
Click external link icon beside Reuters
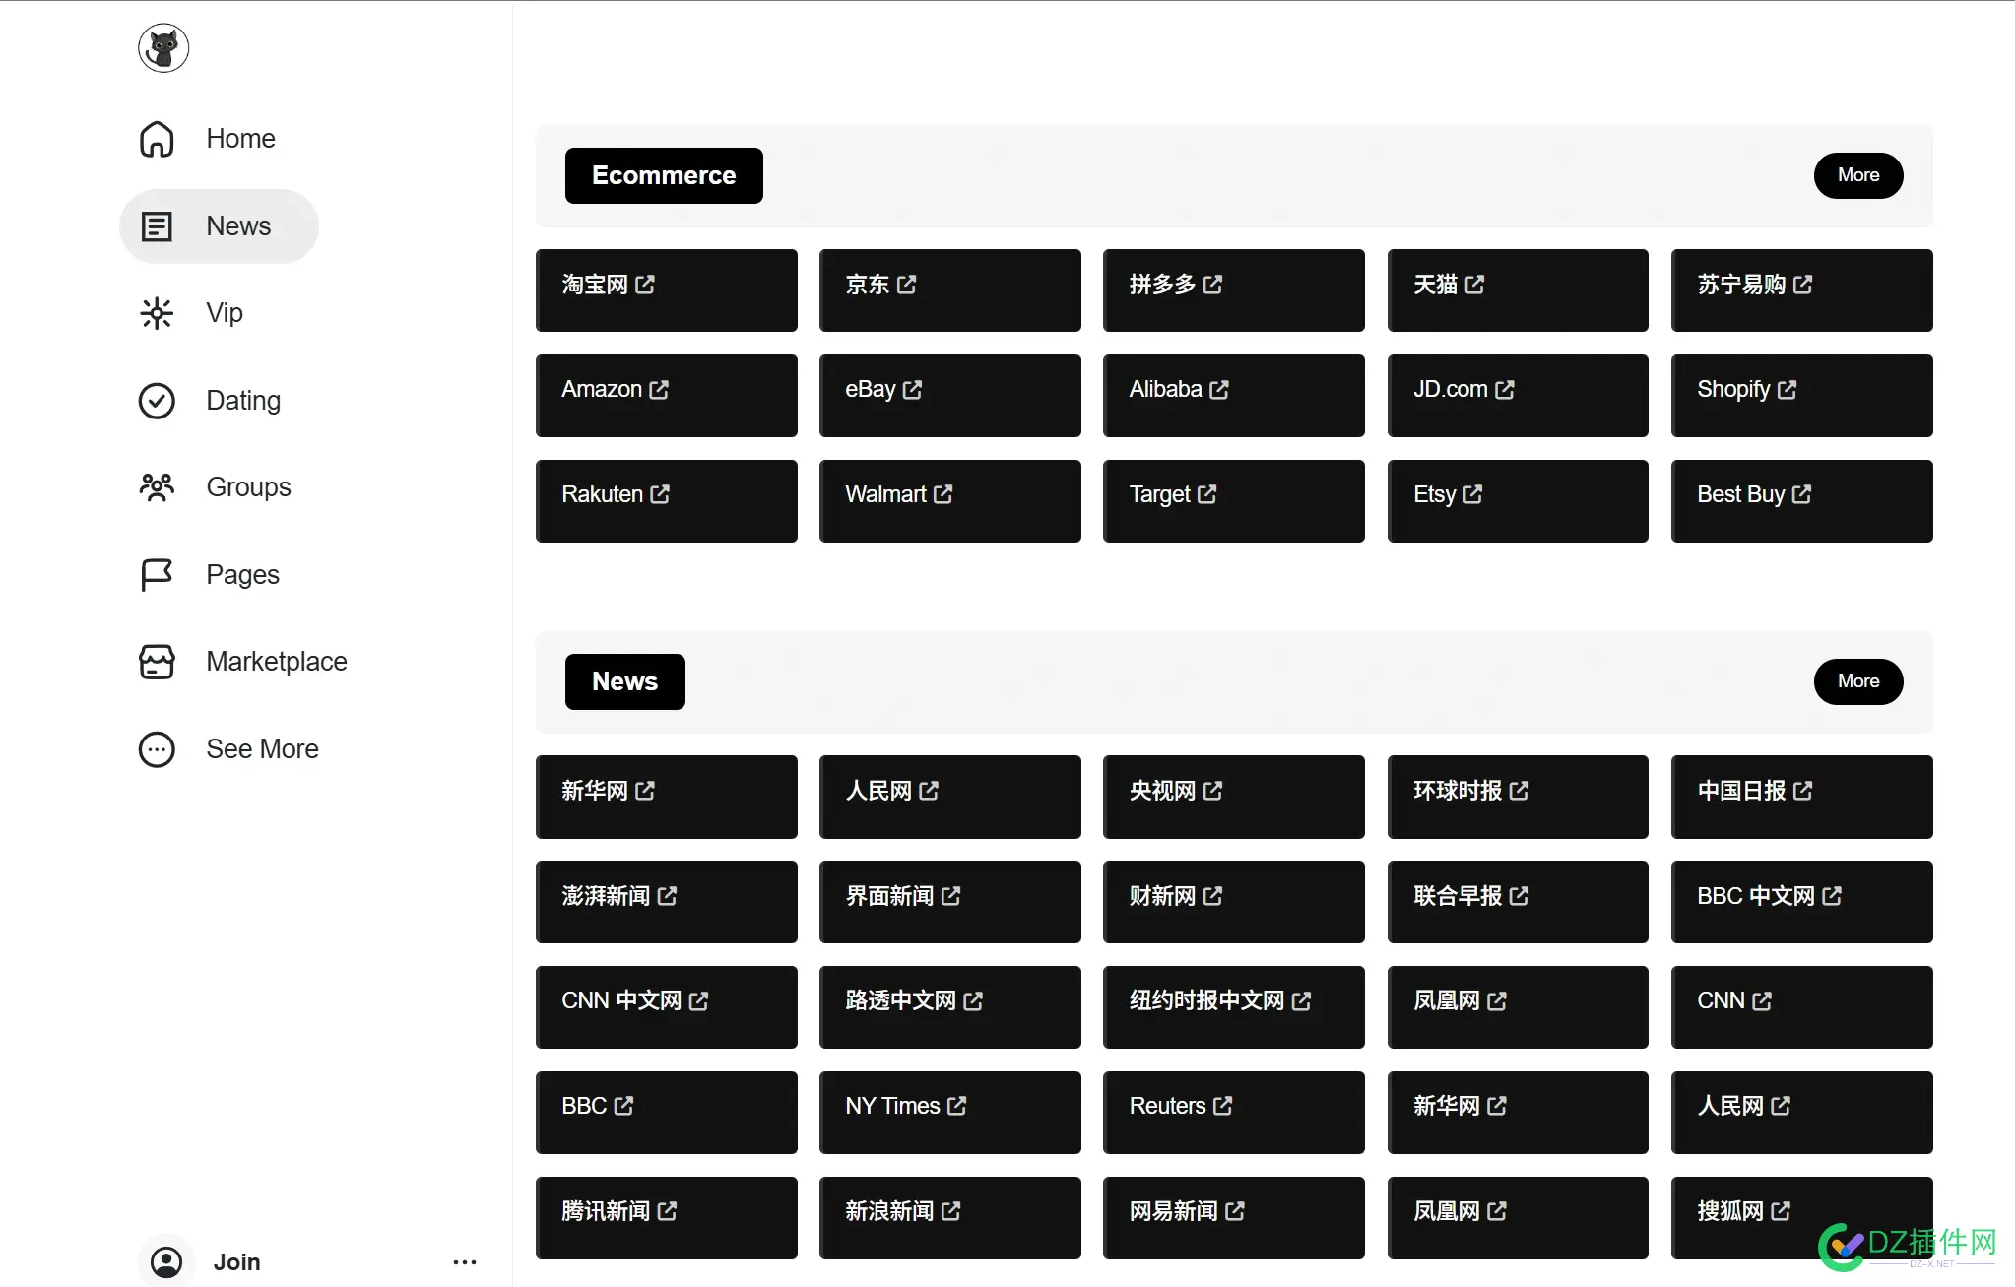1223,1106
